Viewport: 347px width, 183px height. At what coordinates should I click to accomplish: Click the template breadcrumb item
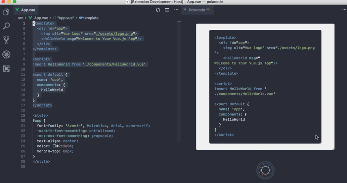pyautogui.click(x=90, y=18)
